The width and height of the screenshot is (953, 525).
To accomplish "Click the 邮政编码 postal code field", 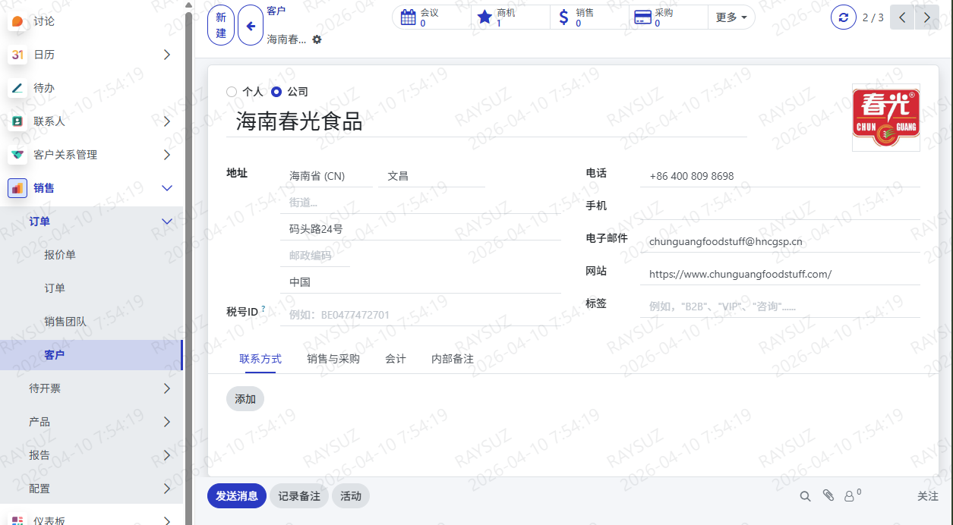I will coord(315,256).
